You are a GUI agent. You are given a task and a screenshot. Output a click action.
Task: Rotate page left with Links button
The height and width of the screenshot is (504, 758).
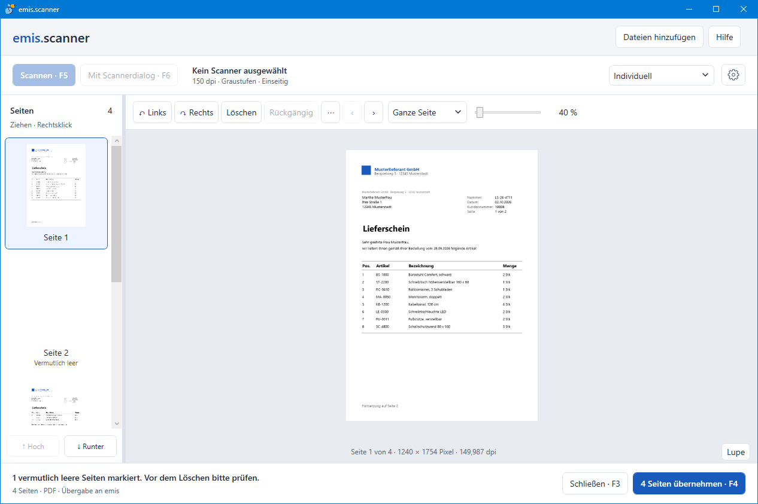[x=152, y=112]
